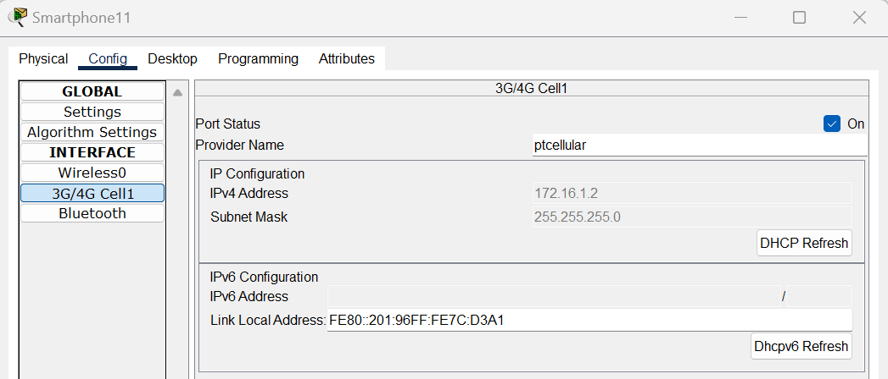Image resolution: width=888 pixels, height=379 pixels.
Task: Maximize the Smartphone11 window
Action: point(799,18)
